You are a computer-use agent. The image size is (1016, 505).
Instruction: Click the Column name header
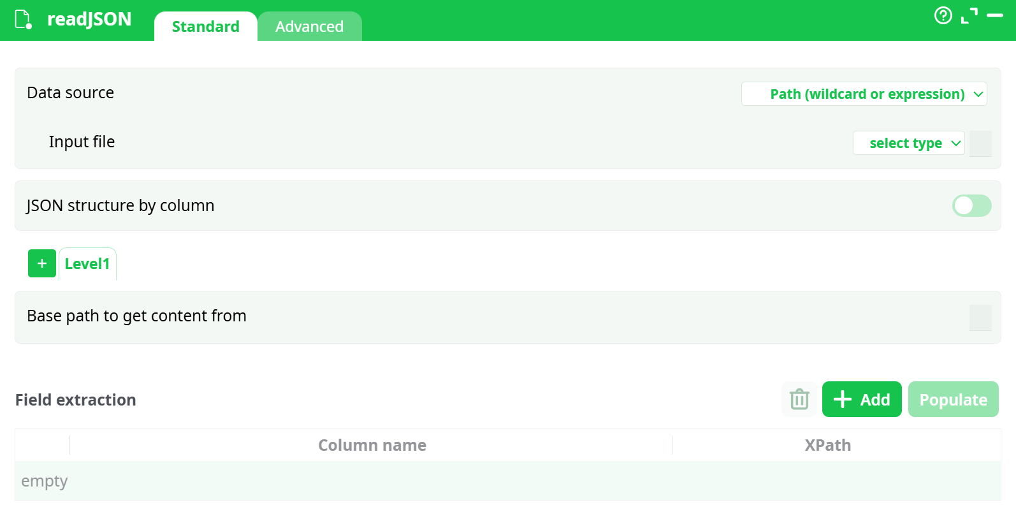372,445
